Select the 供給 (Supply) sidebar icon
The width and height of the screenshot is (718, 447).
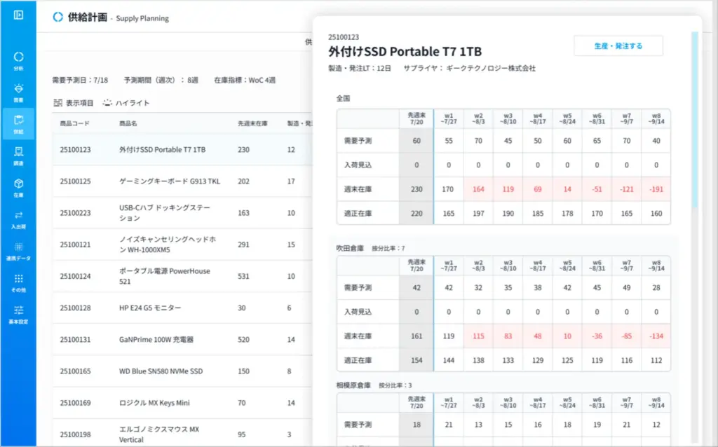tap(18, 123)
